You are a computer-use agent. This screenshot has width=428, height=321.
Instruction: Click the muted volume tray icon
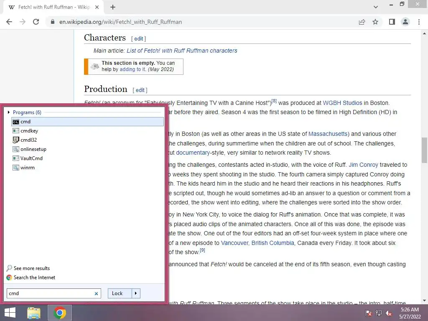(x=389, y=313)
